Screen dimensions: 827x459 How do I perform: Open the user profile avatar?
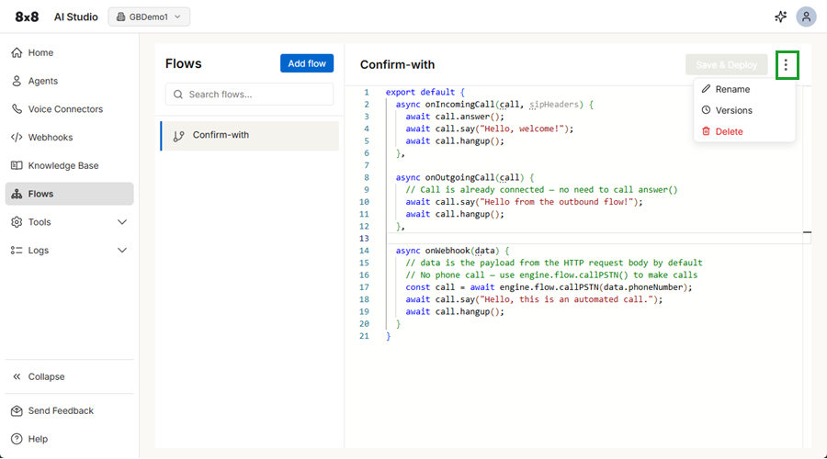[x=806, y=17]
